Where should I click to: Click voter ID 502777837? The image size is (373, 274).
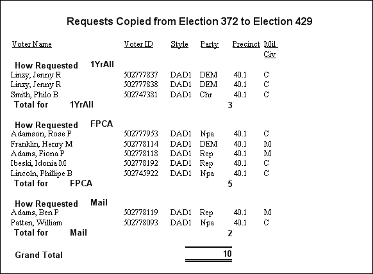click(140, 75)
